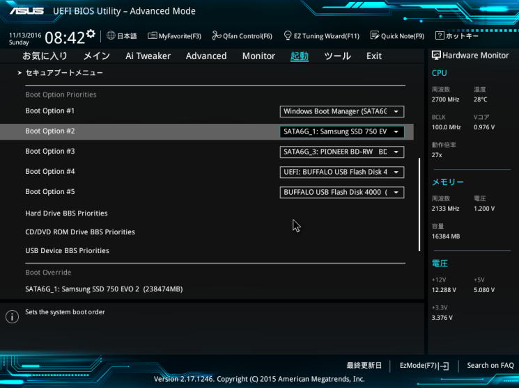Click memory voltage 1.200 V value
Image resolution: width=519 pixels, height=388 pixels.
tap(484, 209)
